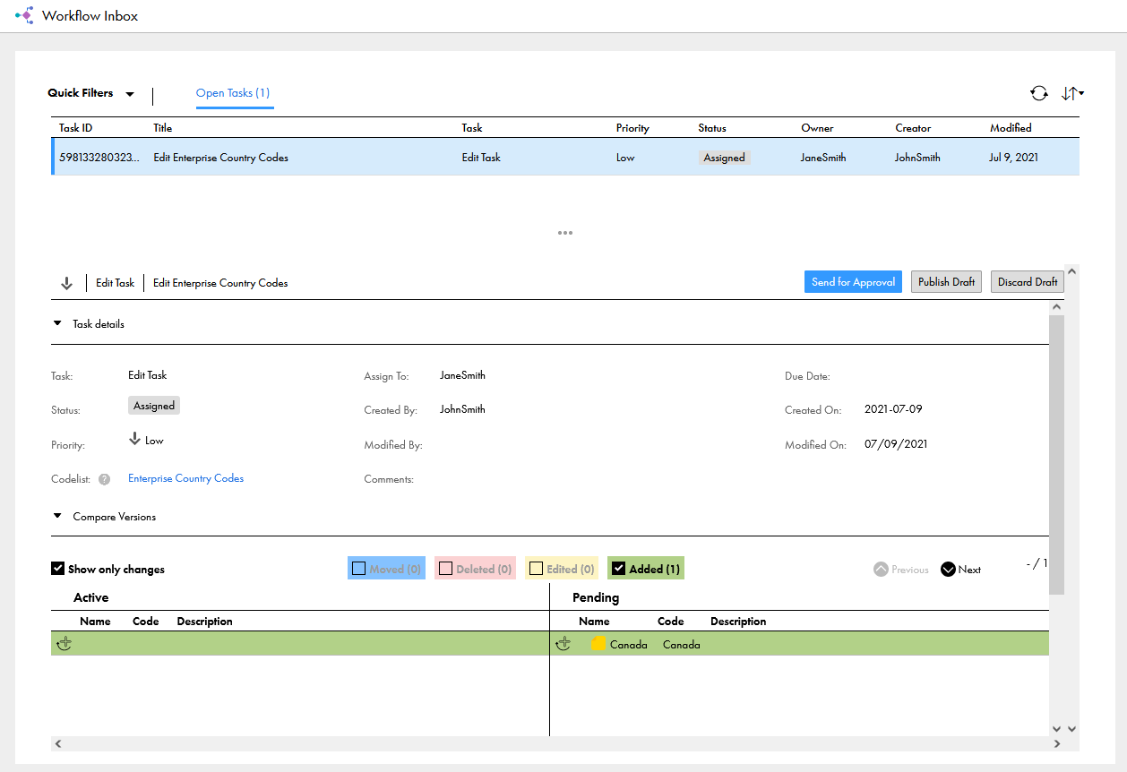The width and height of the screenshot is (1127, 772).
Task: Enable the Edited (0) filter checkbox
Action: (536, 568)
